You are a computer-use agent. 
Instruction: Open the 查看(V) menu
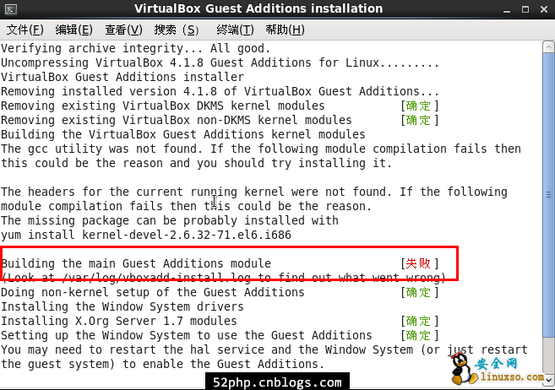tap(123, 30)
